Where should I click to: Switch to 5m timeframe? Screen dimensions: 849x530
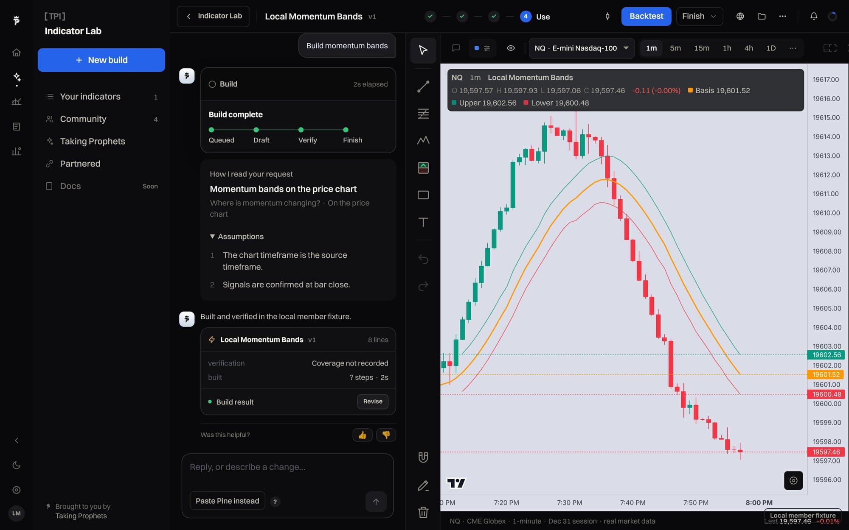[x=675, y=48]
